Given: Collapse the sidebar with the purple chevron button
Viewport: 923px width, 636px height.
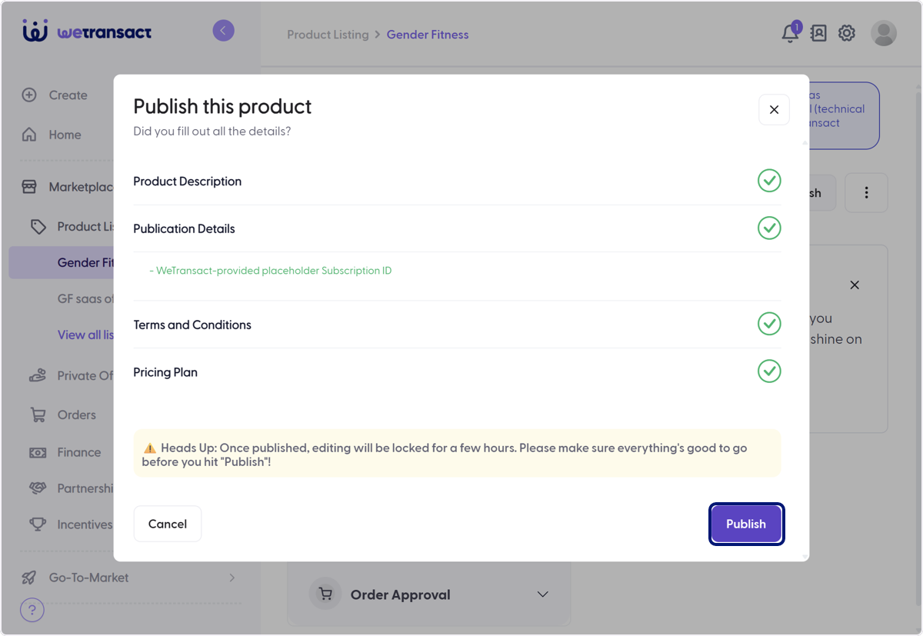Looking at the screenshot, I should pyautogui.click(x=223, y=31).
